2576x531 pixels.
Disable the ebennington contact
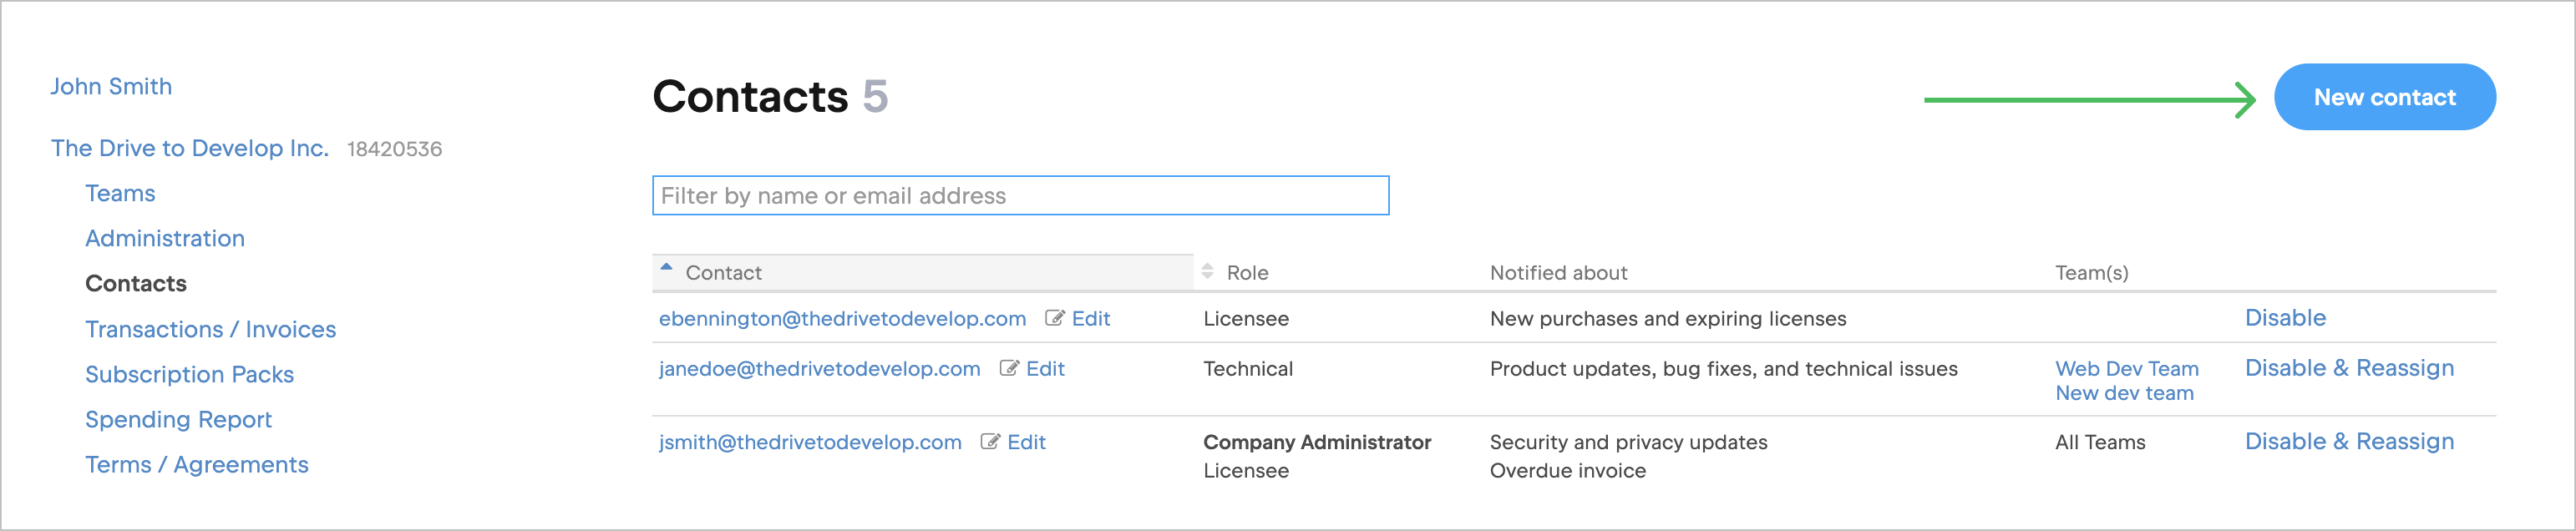point(2285,318)
